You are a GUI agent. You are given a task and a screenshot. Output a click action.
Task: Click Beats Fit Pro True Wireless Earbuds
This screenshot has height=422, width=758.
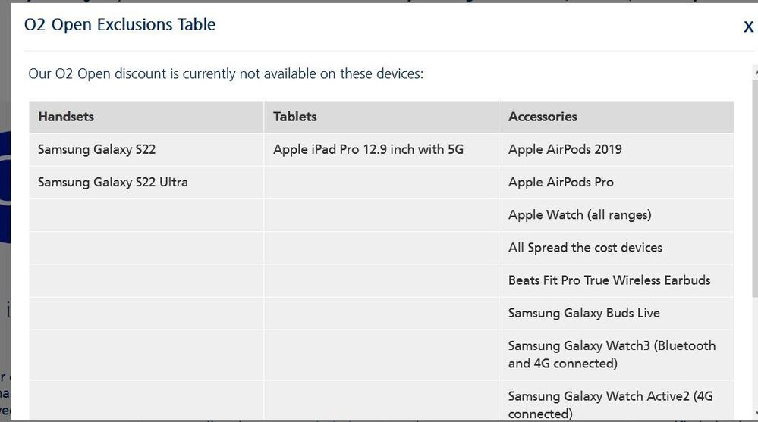tap(609, 280)
